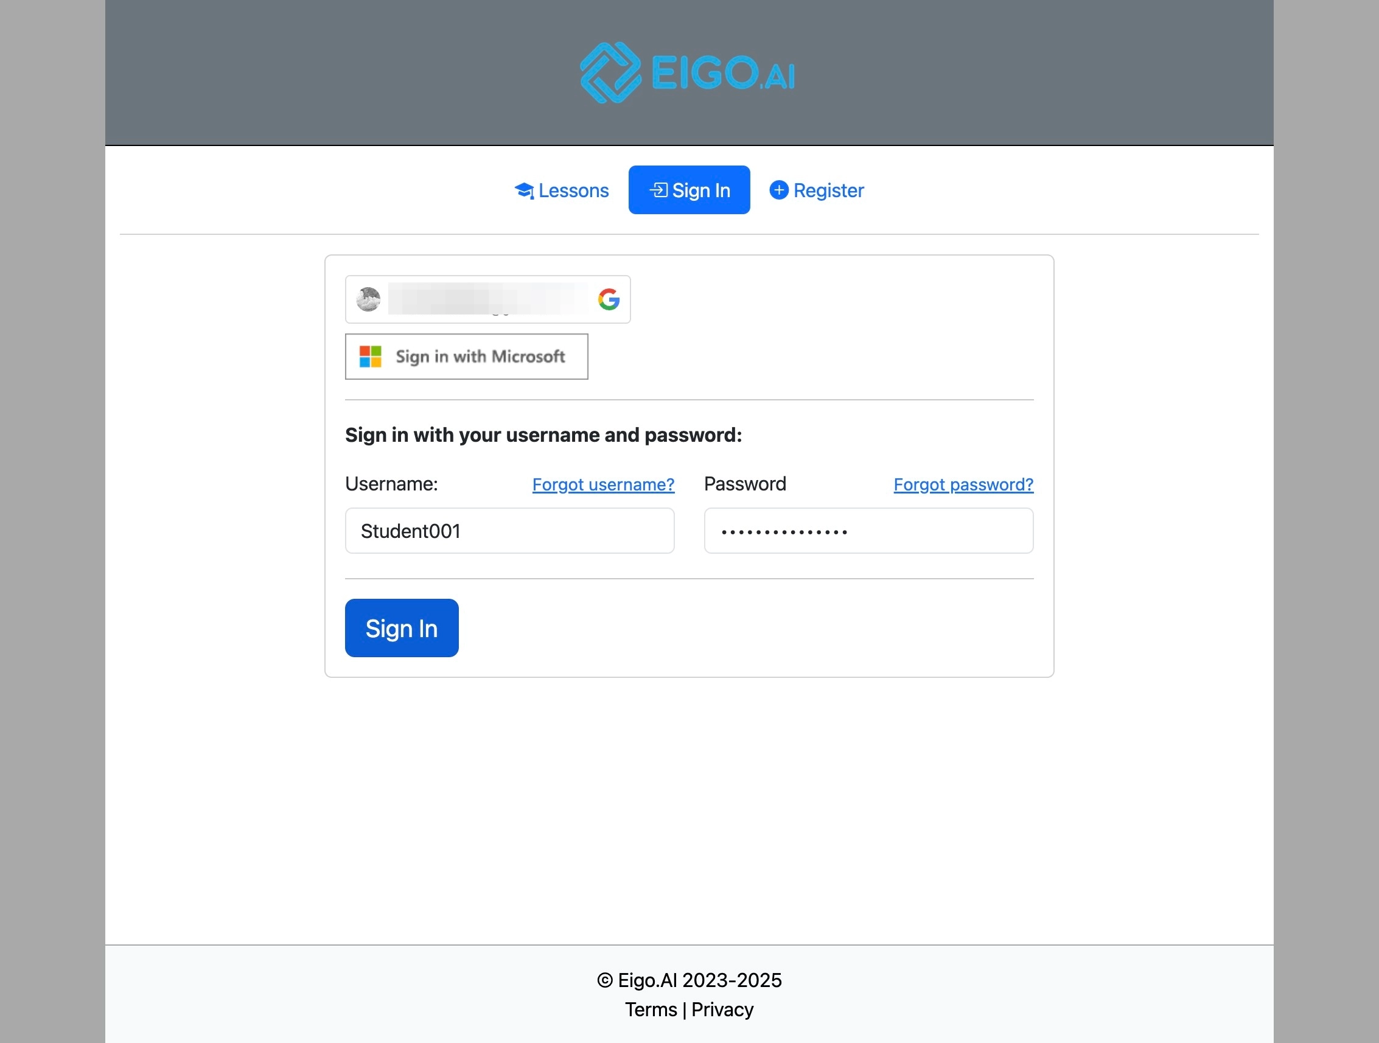
Task: Open the Terms link in footer
Action: coord(651,1010)
